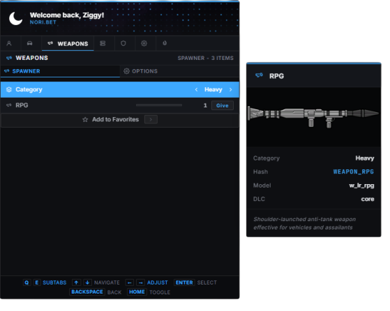
Task: Click the left arrow adjust key
Action: point(129,282)
